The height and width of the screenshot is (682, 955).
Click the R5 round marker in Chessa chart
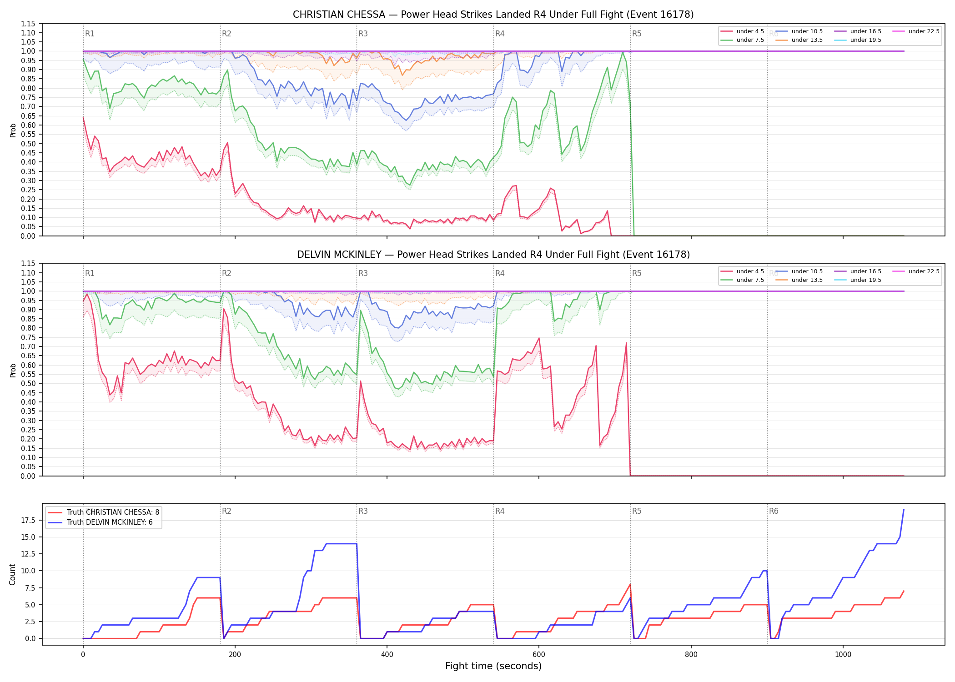pyautogui.click(x=637, y=34)
